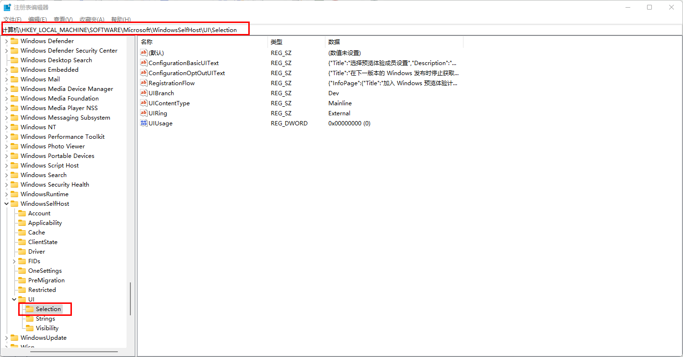Click the string icon beside UIRing
Screen dimensions: 683x357
(x=143, y=113)
